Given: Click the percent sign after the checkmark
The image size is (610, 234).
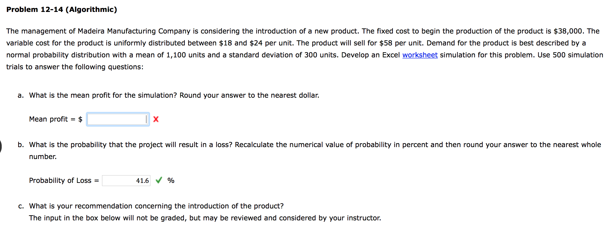Looking at the screenshot, I should coord(171,181).
